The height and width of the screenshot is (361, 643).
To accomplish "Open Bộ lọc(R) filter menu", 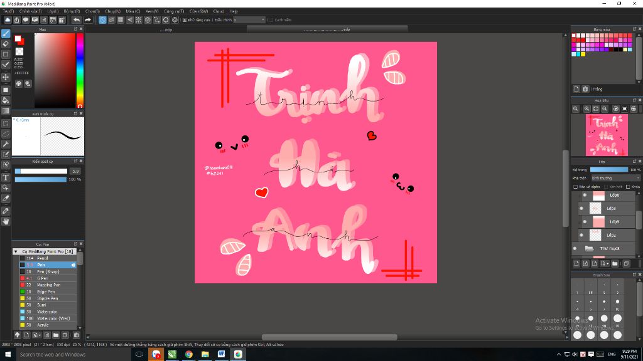I will click(x=72, y=11).
